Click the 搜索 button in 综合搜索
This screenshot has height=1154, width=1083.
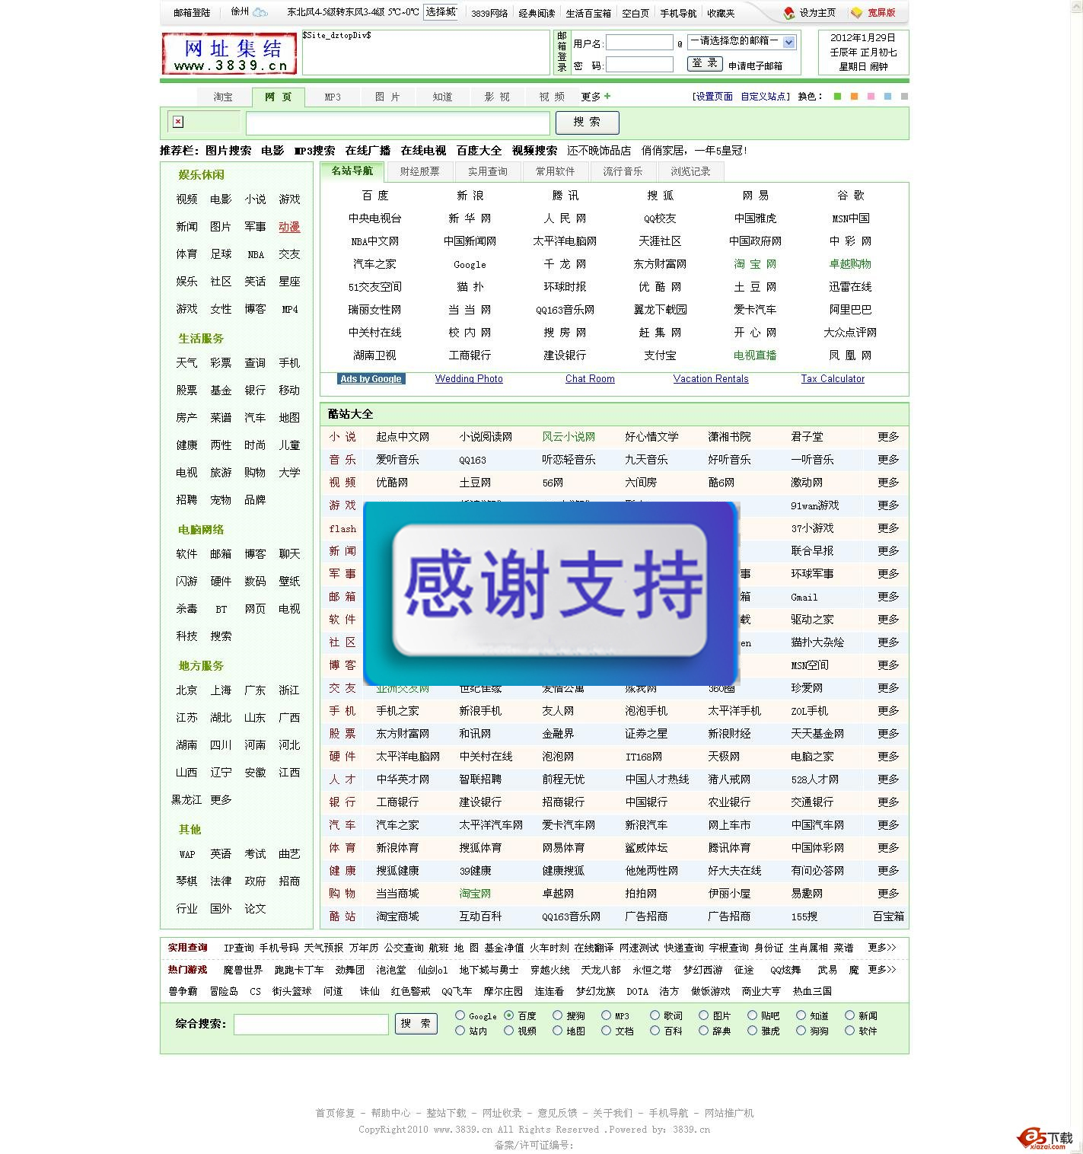pos(416,1024)
